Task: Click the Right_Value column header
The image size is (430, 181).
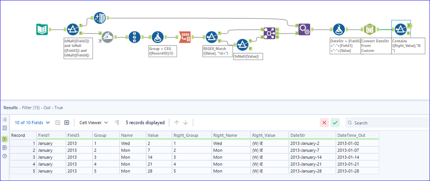Action: click(x=269, y=136)
